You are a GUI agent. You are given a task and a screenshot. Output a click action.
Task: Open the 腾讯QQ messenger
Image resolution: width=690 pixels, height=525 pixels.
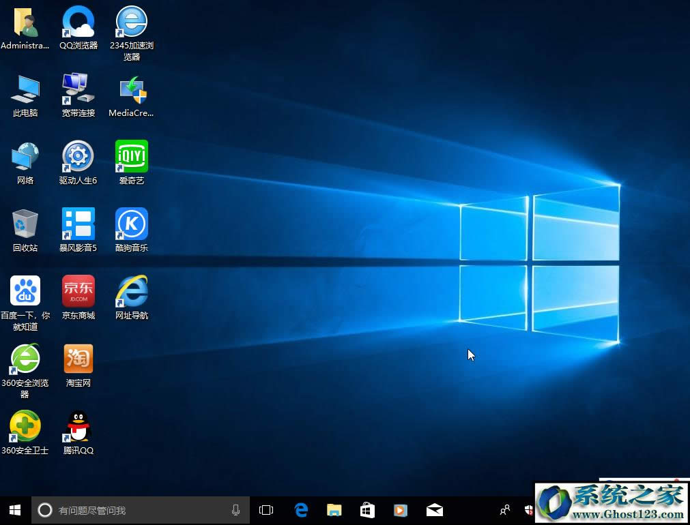(x=78, y=425)
